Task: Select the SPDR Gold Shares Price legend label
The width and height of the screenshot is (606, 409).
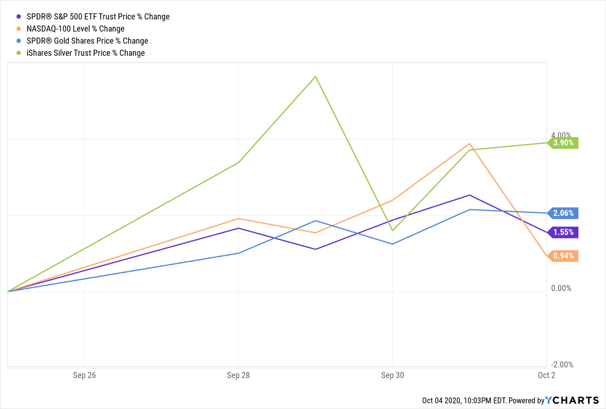Action: coord(87,41)
